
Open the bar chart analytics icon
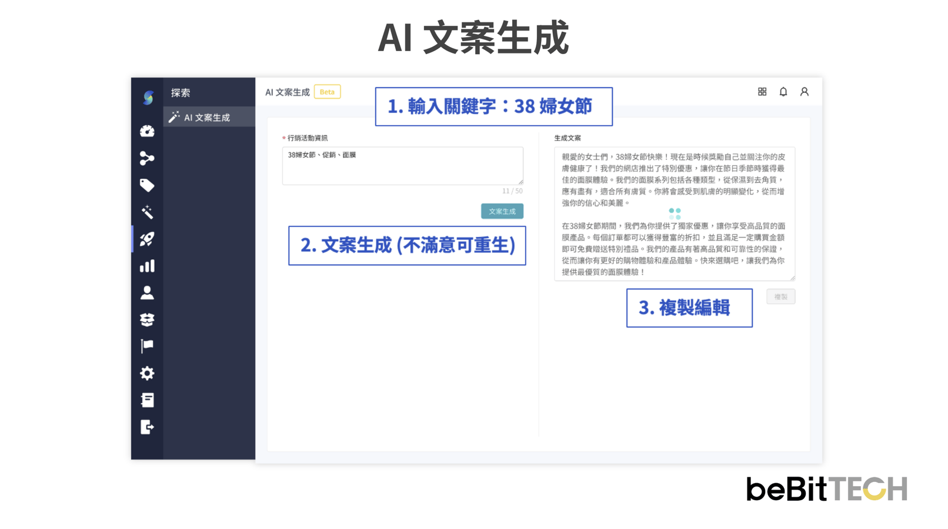point(147,266)
